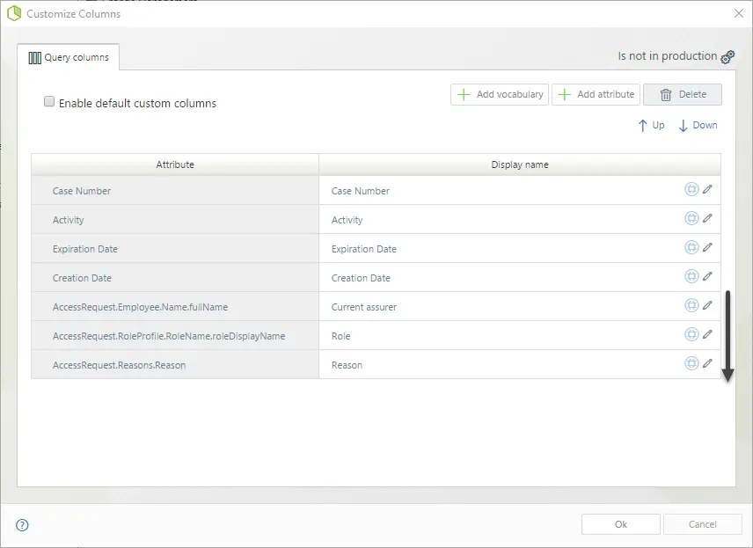Edit display name pencil for Role
753x548 pixels.
[707, 334]
